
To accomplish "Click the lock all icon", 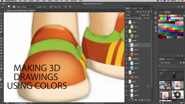I will tap(140, 18).
